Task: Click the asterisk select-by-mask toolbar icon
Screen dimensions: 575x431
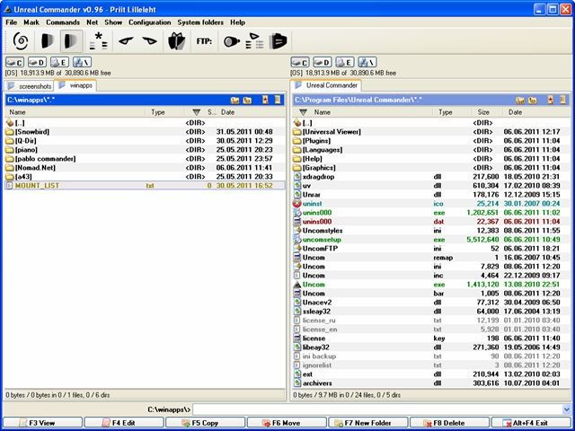Action: [98, 40]
